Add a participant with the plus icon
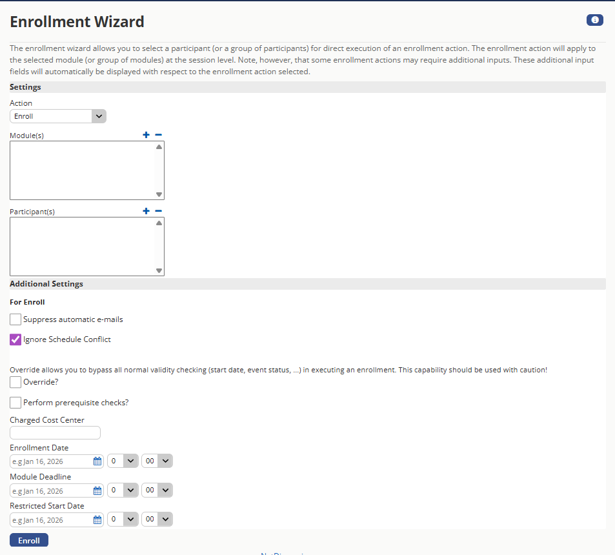 click(146, 211)
